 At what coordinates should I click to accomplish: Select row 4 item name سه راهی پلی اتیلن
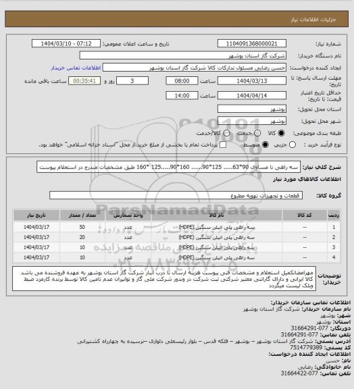point(216,257)
